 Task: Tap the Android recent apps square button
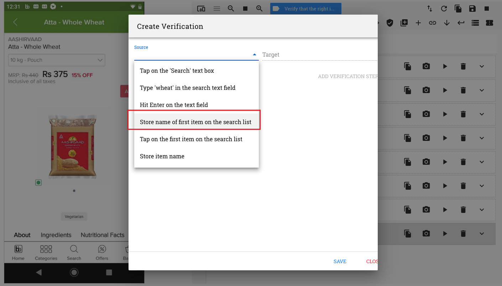pyautogui.click(x=109, y=272)
